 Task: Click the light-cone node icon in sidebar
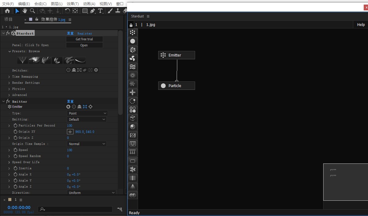(x=132, y=186)
